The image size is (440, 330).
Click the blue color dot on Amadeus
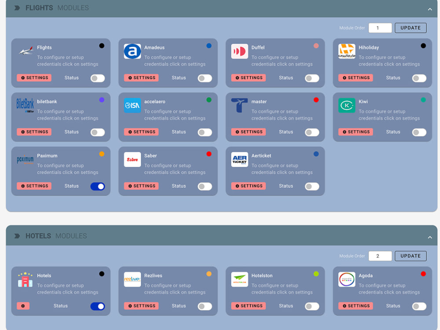click(x=209, y=46)
